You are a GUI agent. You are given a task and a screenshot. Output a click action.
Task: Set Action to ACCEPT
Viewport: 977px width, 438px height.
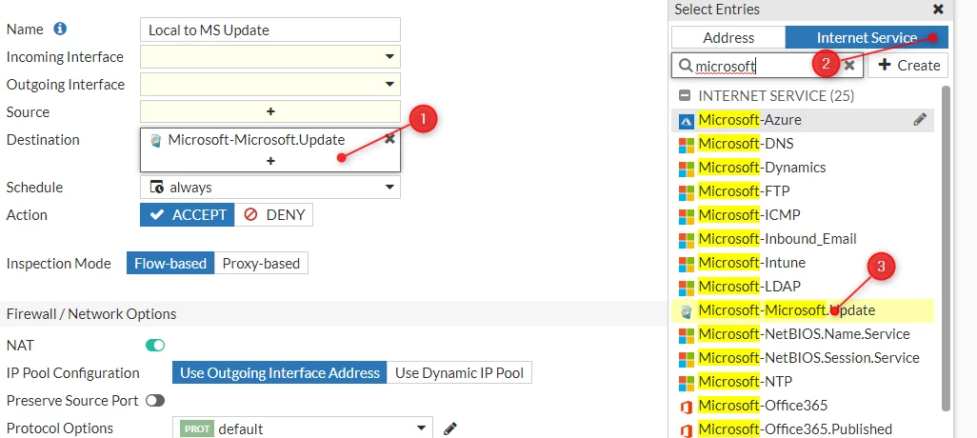point(188,215)
